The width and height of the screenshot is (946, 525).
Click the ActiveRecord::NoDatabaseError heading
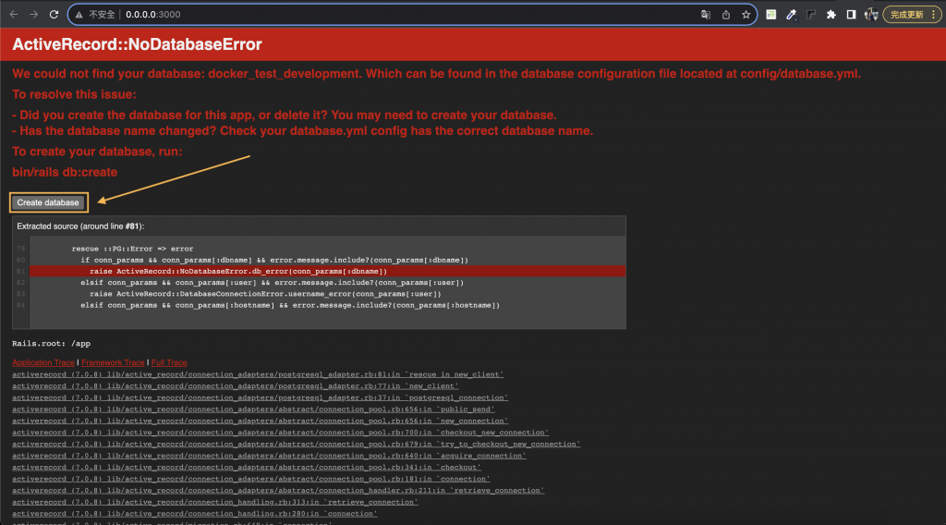click(x=137, y=44)
